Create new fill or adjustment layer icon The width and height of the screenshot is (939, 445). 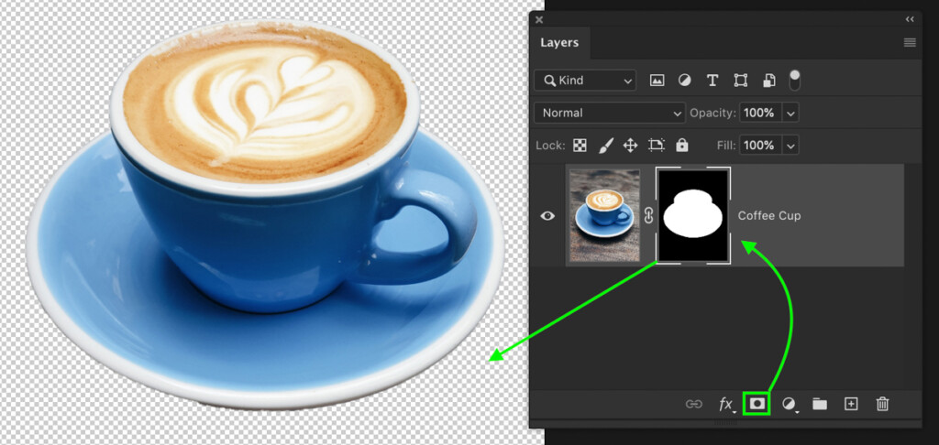coord(790,405)
